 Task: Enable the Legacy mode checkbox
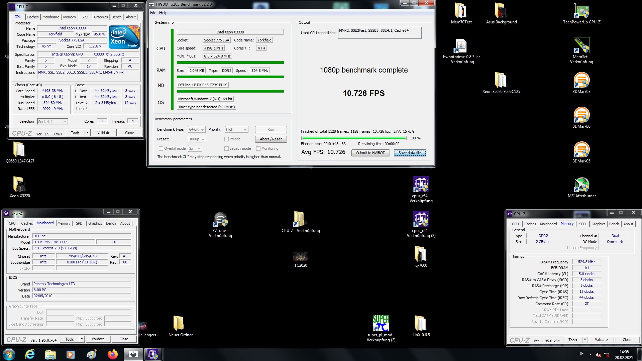[226, 148]
